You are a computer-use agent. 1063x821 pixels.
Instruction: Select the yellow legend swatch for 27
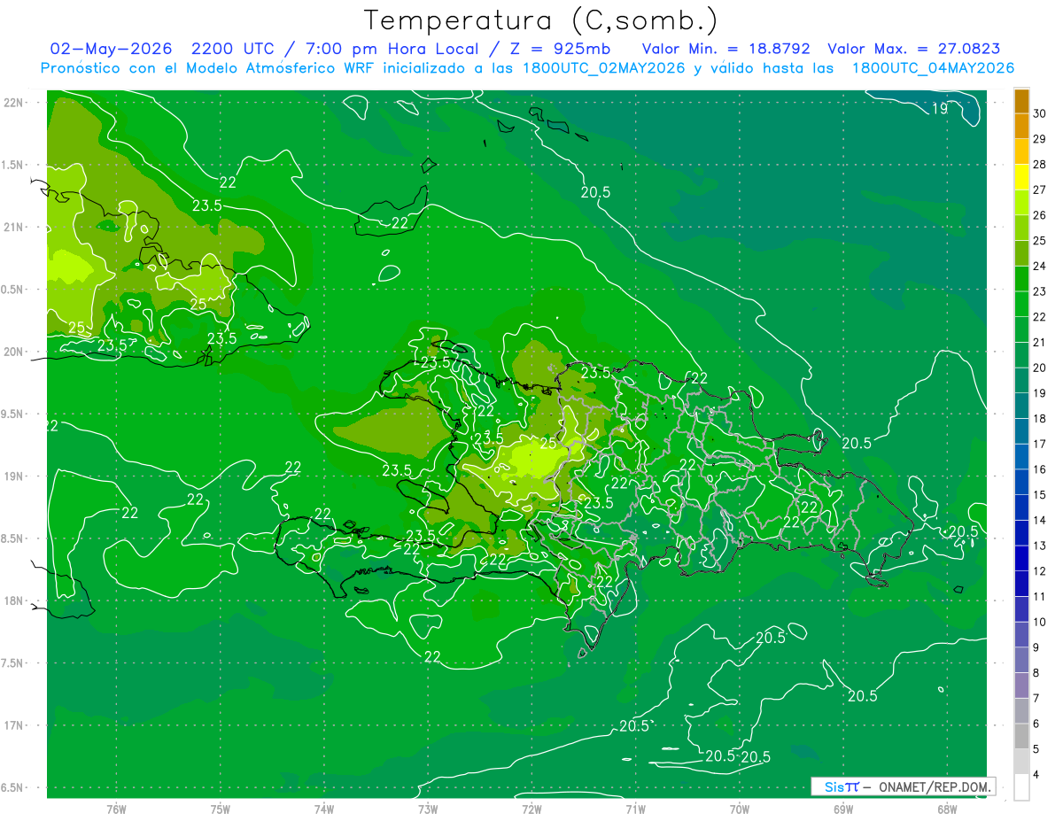pos(1021,177)
